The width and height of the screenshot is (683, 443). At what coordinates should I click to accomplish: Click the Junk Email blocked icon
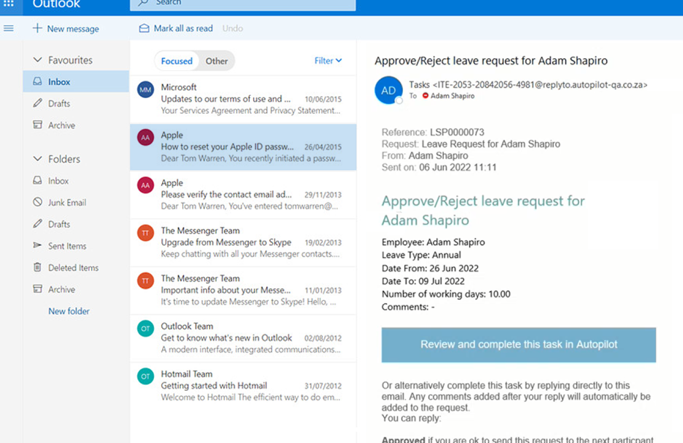click(37, 202)
